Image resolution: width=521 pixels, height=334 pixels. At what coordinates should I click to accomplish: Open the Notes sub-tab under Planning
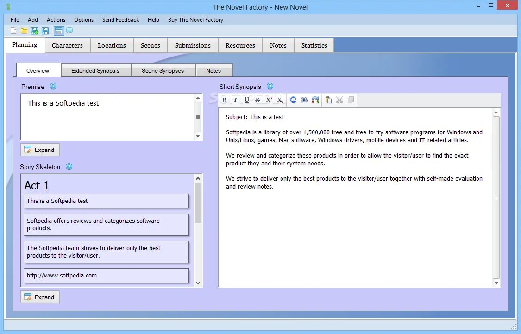point(213,71)
